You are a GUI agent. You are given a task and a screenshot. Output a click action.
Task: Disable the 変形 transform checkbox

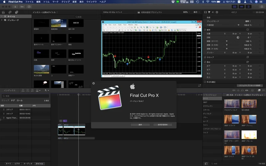pyautogui.click(x=205, y=30)
